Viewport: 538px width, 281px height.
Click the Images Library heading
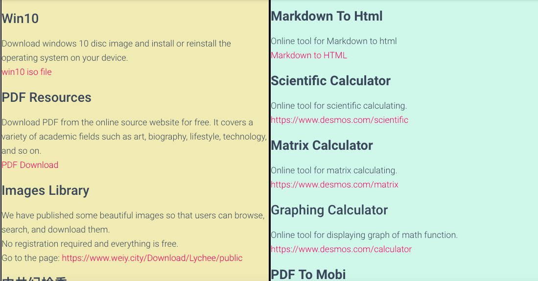coord(46,190)
